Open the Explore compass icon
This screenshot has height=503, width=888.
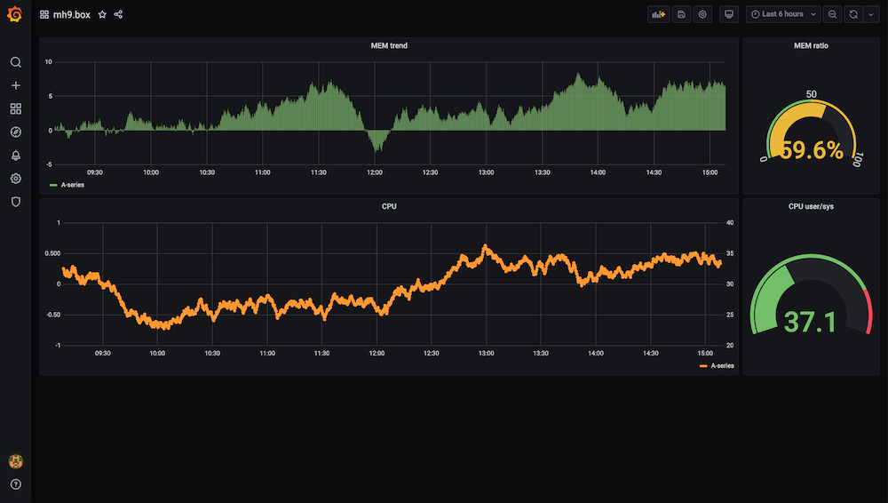click(x=16, y=132)
